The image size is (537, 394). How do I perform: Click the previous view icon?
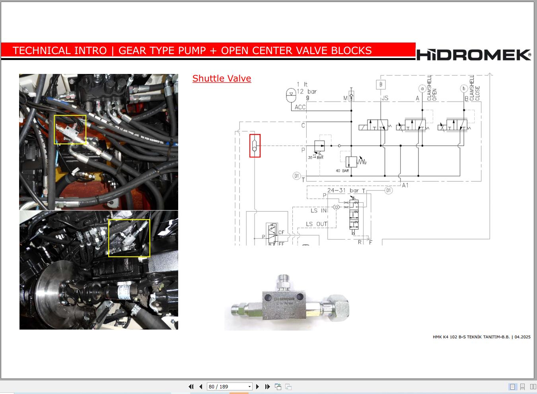pyautogui.click(x=278, y=386)
